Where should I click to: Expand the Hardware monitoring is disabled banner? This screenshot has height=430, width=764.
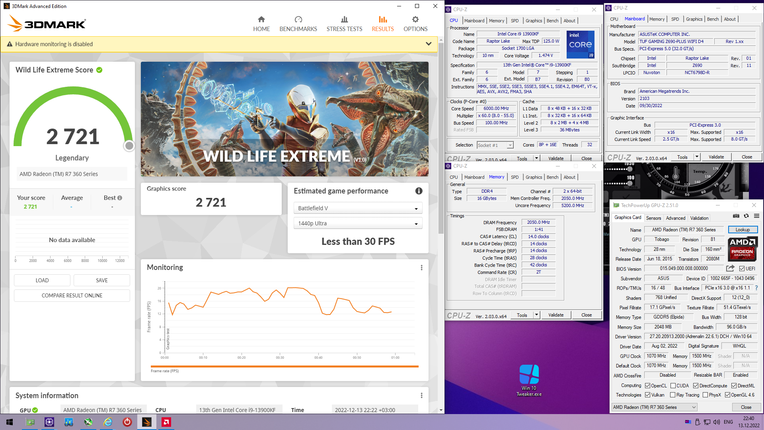coord(429,44)
